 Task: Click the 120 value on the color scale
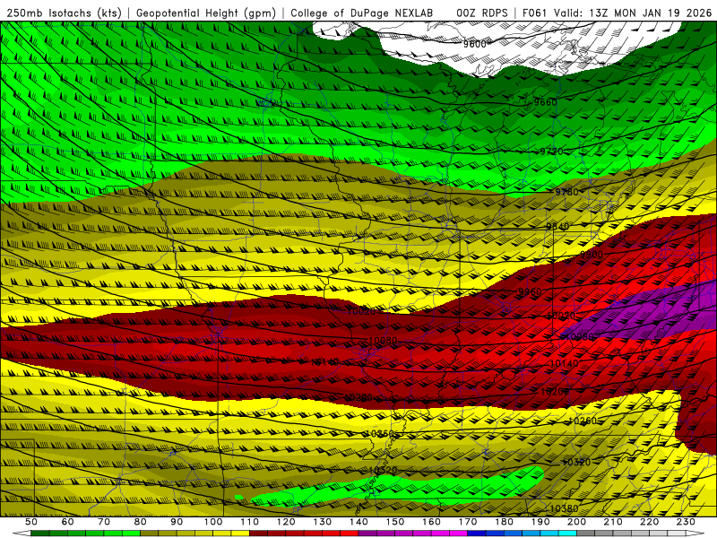pos(286,522)
